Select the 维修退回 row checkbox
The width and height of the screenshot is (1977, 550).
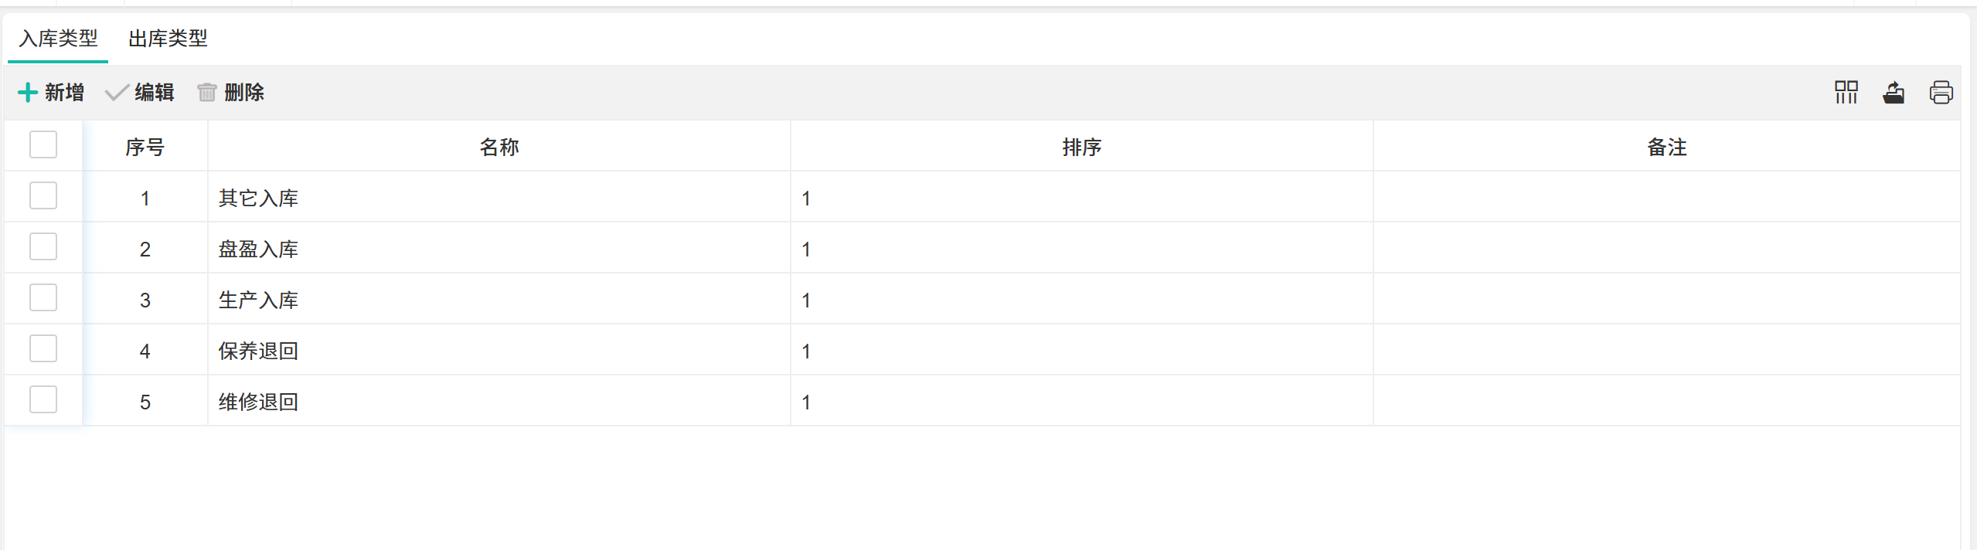pyautogui.click(x=43, y=400)
